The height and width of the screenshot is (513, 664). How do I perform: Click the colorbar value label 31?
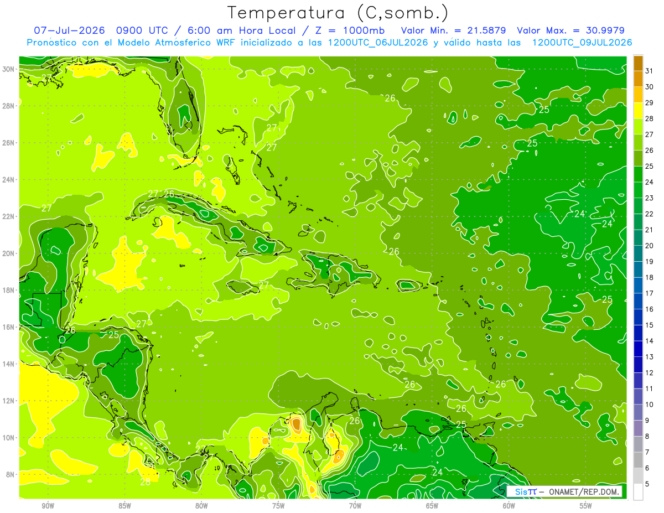[x=650, y=71]
